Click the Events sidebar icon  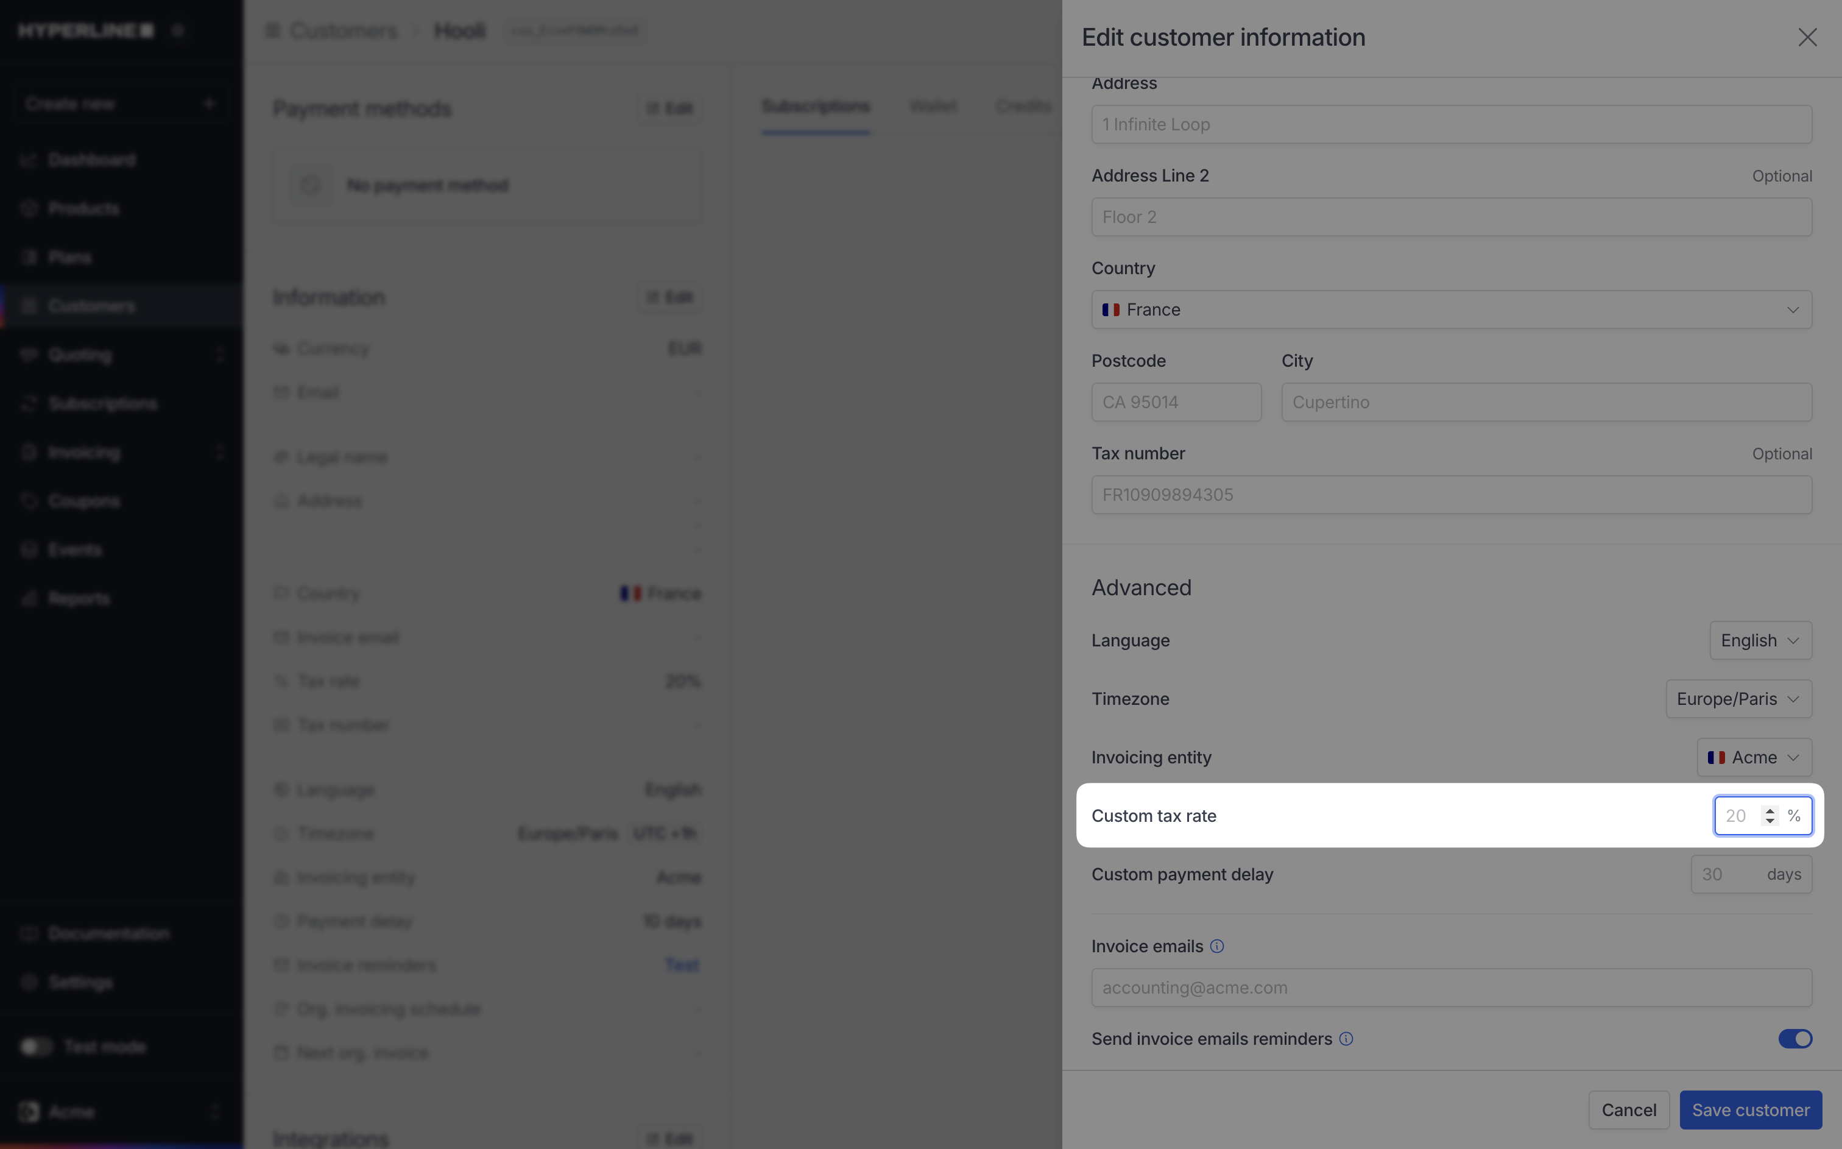point(29,550)
